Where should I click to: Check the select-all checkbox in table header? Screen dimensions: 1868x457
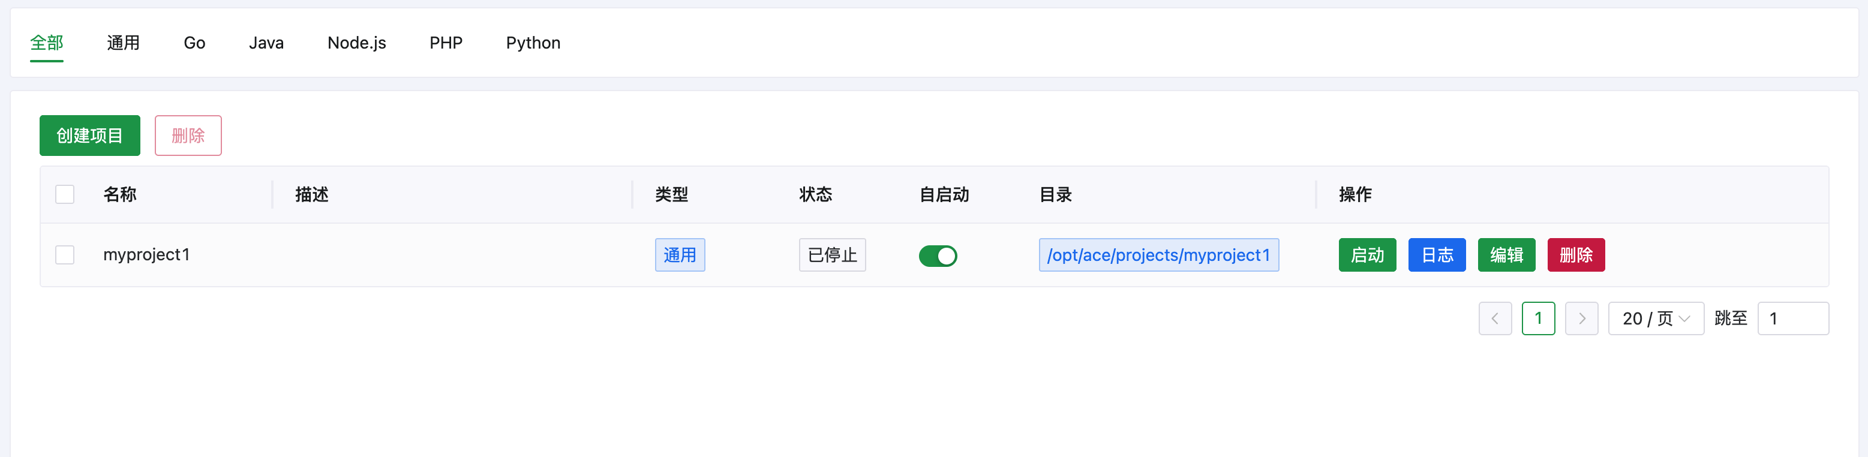65,194
